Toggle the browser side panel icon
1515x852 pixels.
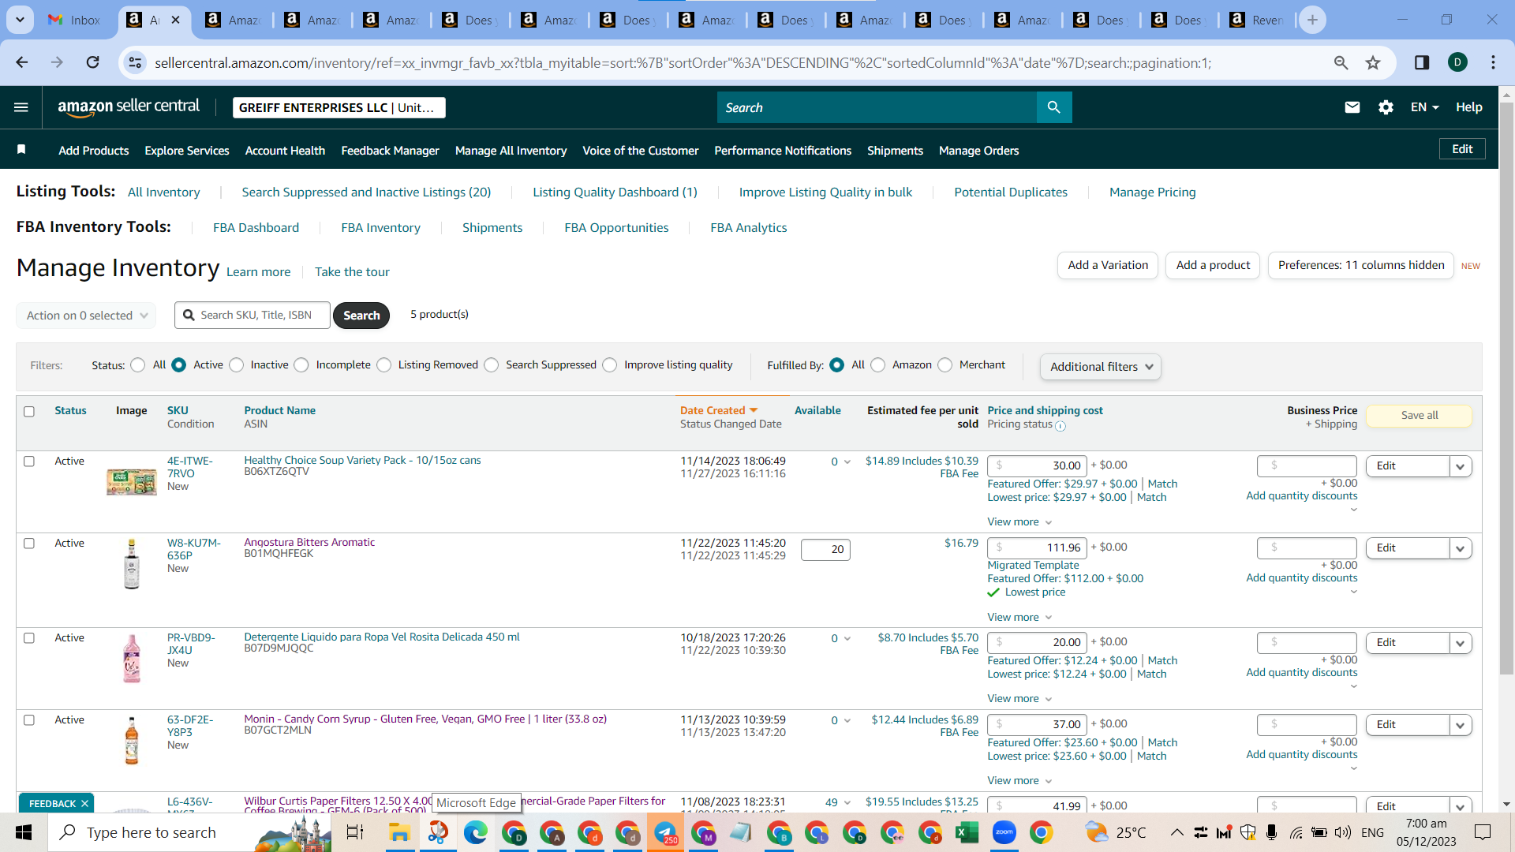(x=1422, y=62)
